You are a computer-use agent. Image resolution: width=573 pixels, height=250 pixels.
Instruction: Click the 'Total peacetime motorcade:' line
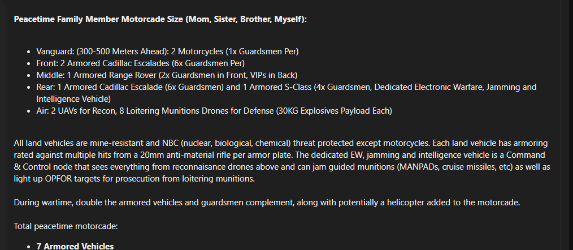click(66, 226)
